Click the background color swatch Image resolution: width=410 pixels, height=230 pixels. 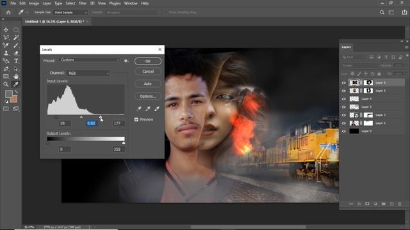tap(15, 100)
